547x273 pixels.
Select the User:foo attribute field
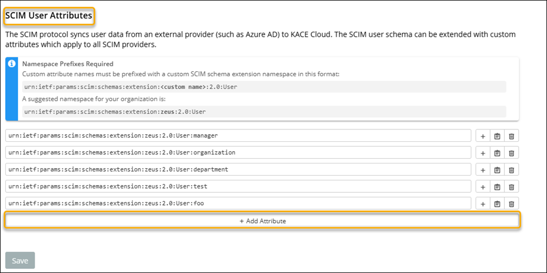click(x=237, y=204)
